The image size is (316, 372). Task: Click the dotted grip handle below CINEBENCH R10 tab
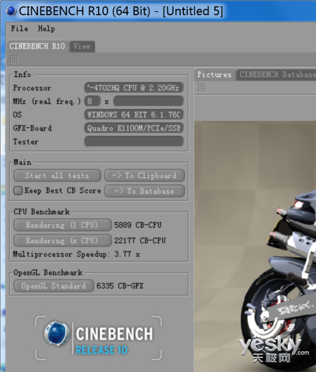pyautogui.click(x=14, y=59)
